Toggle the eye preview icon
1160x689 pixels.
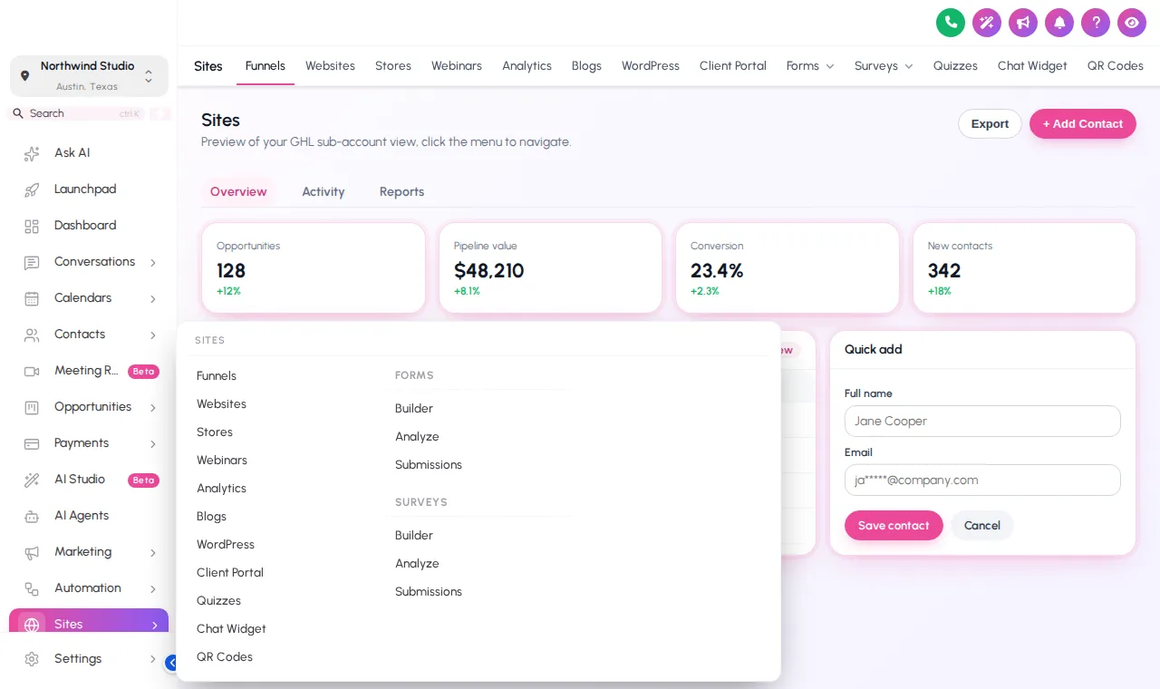pos(1132,23)
